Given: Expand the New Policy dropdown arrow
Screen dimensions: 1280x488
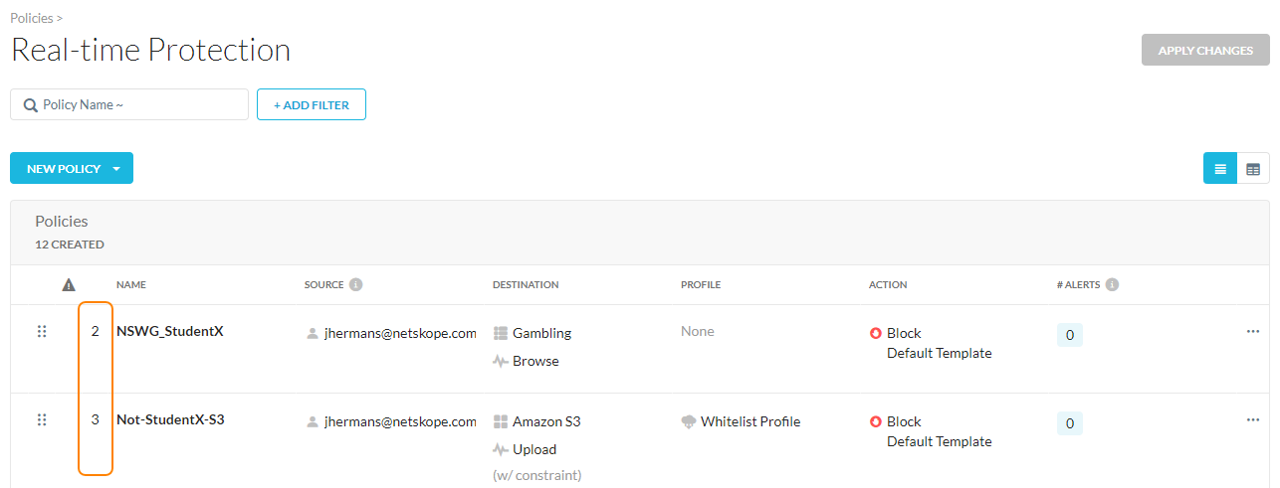Looking at the screenshot, I should pos(116,169).
